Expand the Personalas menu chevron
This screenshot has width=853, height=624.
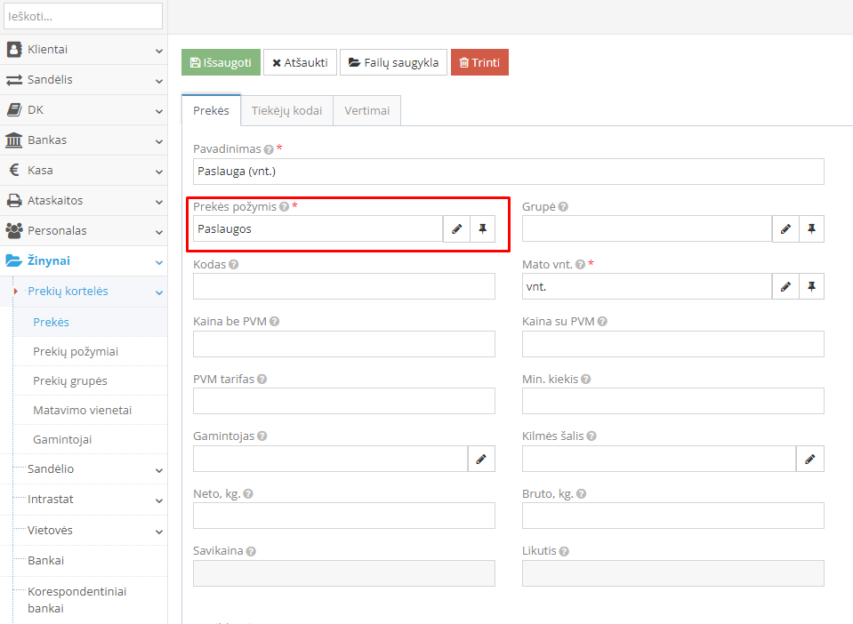[159, 232]
